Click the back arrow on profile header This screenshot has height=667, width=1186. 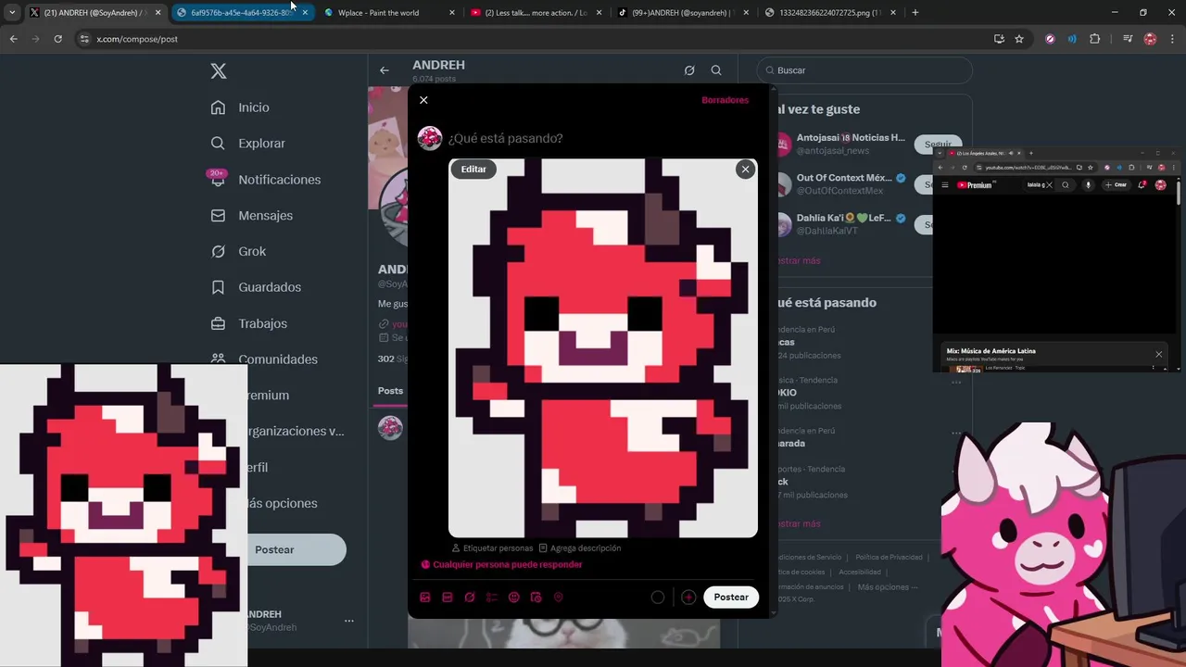click(385, 70)
